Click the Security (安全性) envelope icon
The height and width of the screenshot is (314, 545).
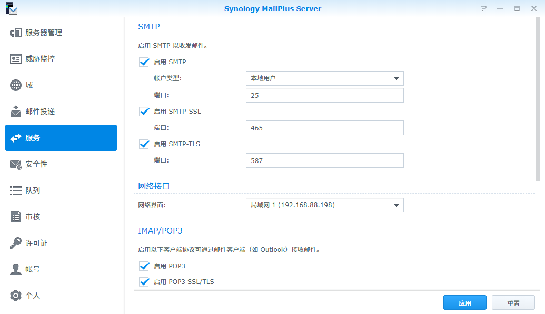[16, 164]
